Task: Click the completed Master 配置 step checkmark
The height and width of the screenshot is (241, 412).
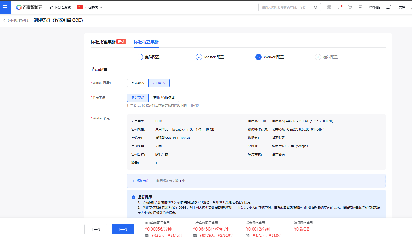Action: click(x=199, y=57)
